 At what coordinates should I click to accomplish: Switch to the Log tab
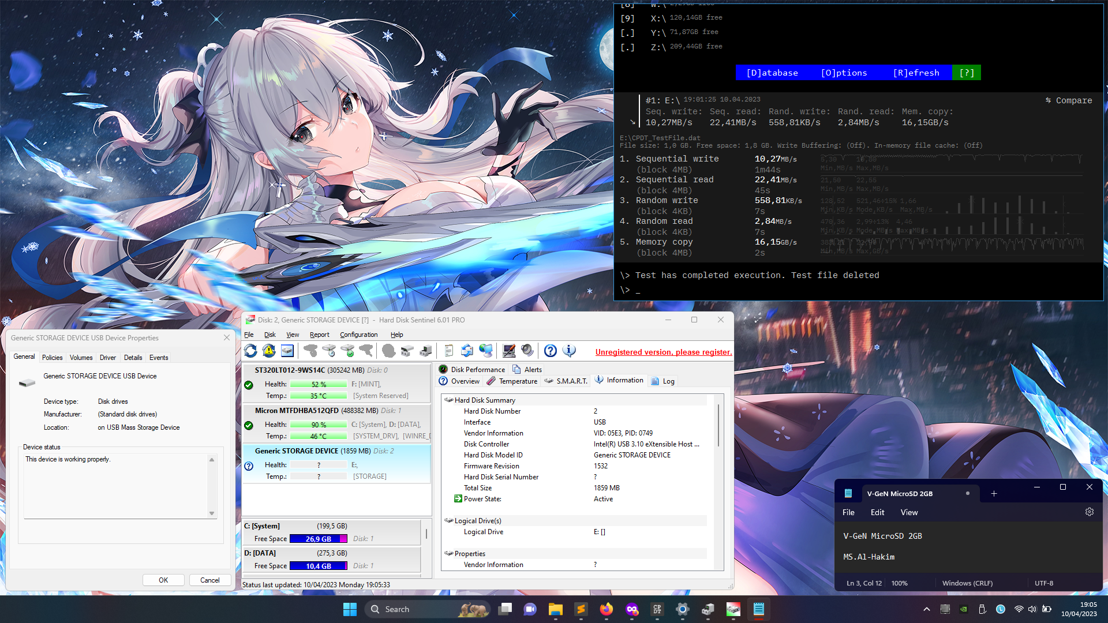click(663, 381)
